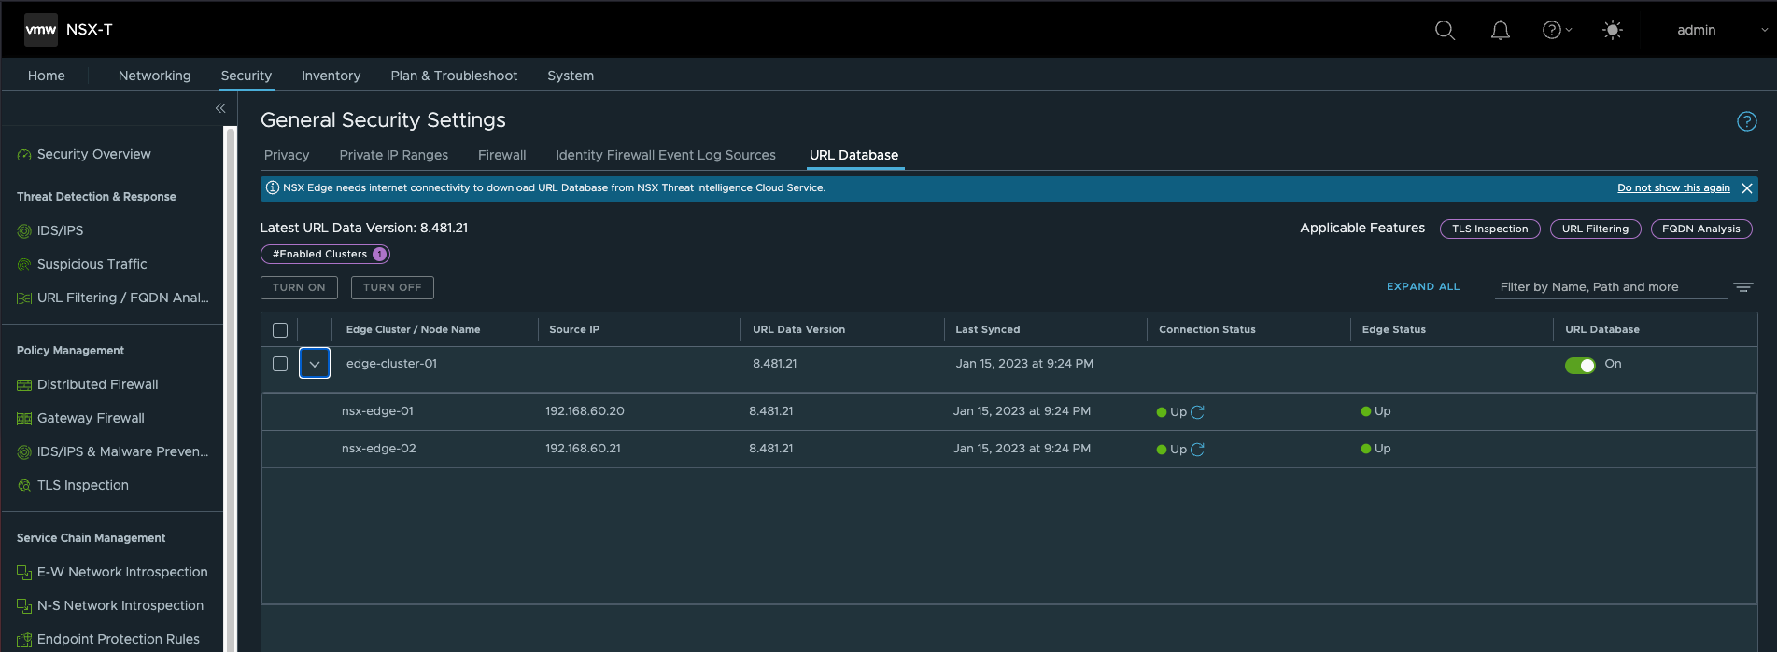Open notifications bell
The height and width of the screenshot is (652, 1777).
pyautogui.click(x=1501, y=30)
